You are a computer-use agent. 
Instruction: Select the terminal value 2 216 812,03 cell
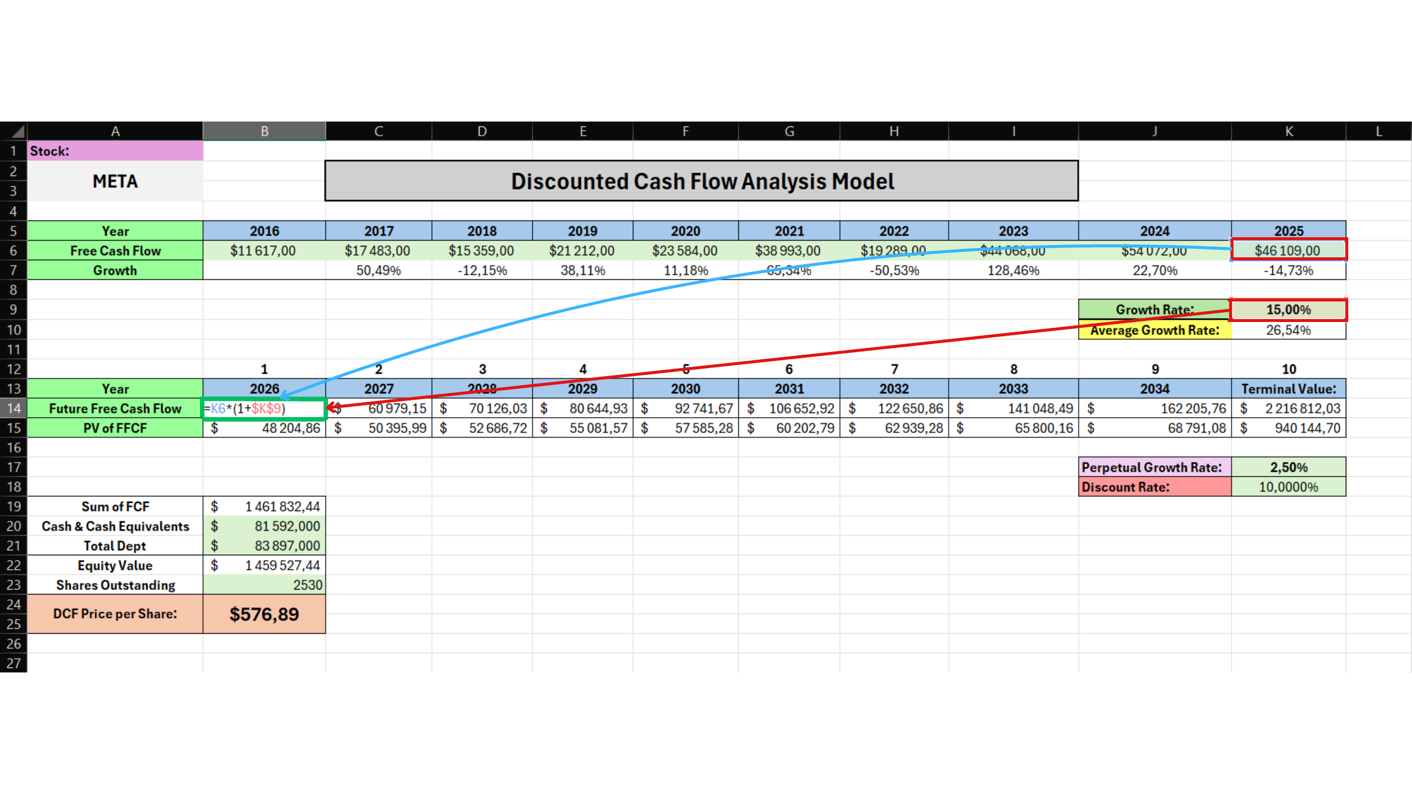point(1288,408)
